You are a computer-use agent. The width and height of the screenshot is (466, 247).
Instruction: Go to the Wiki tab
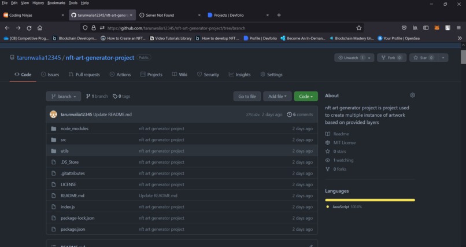(x=179, y=75)
